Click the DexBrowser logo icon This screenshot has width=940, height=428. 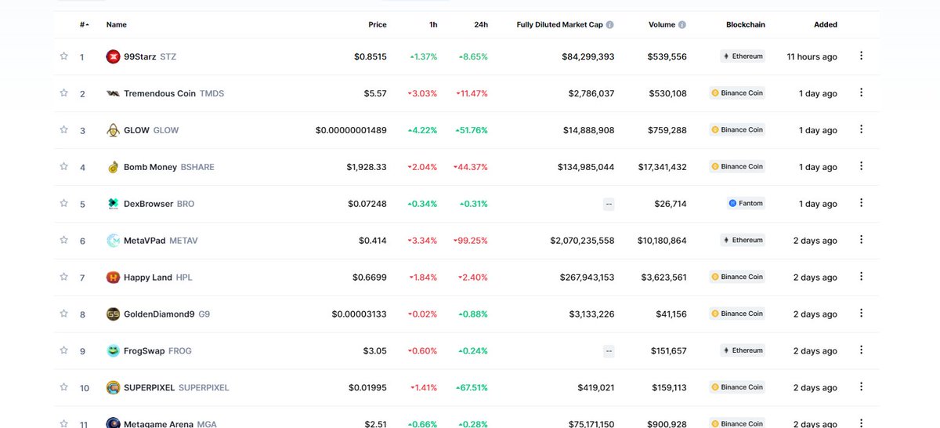point(113,204)
